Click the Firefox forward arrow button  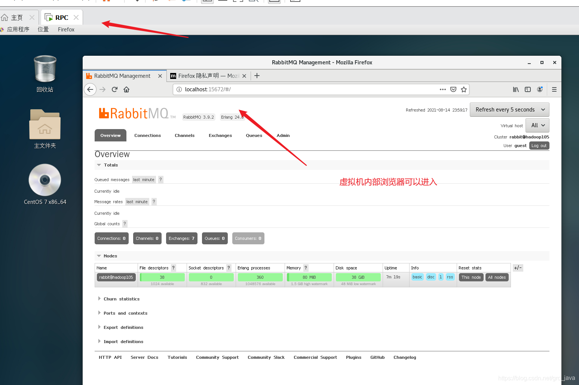click(102, 89)
